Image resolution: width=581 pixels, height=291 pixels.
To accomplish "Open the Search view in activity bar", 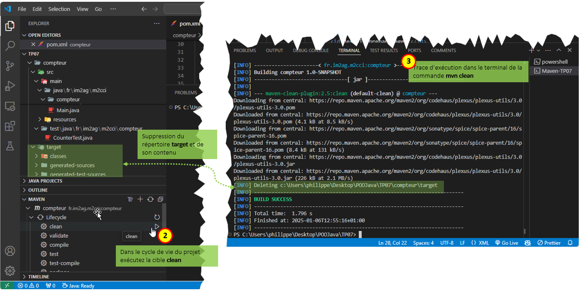I will coord(10,46).
